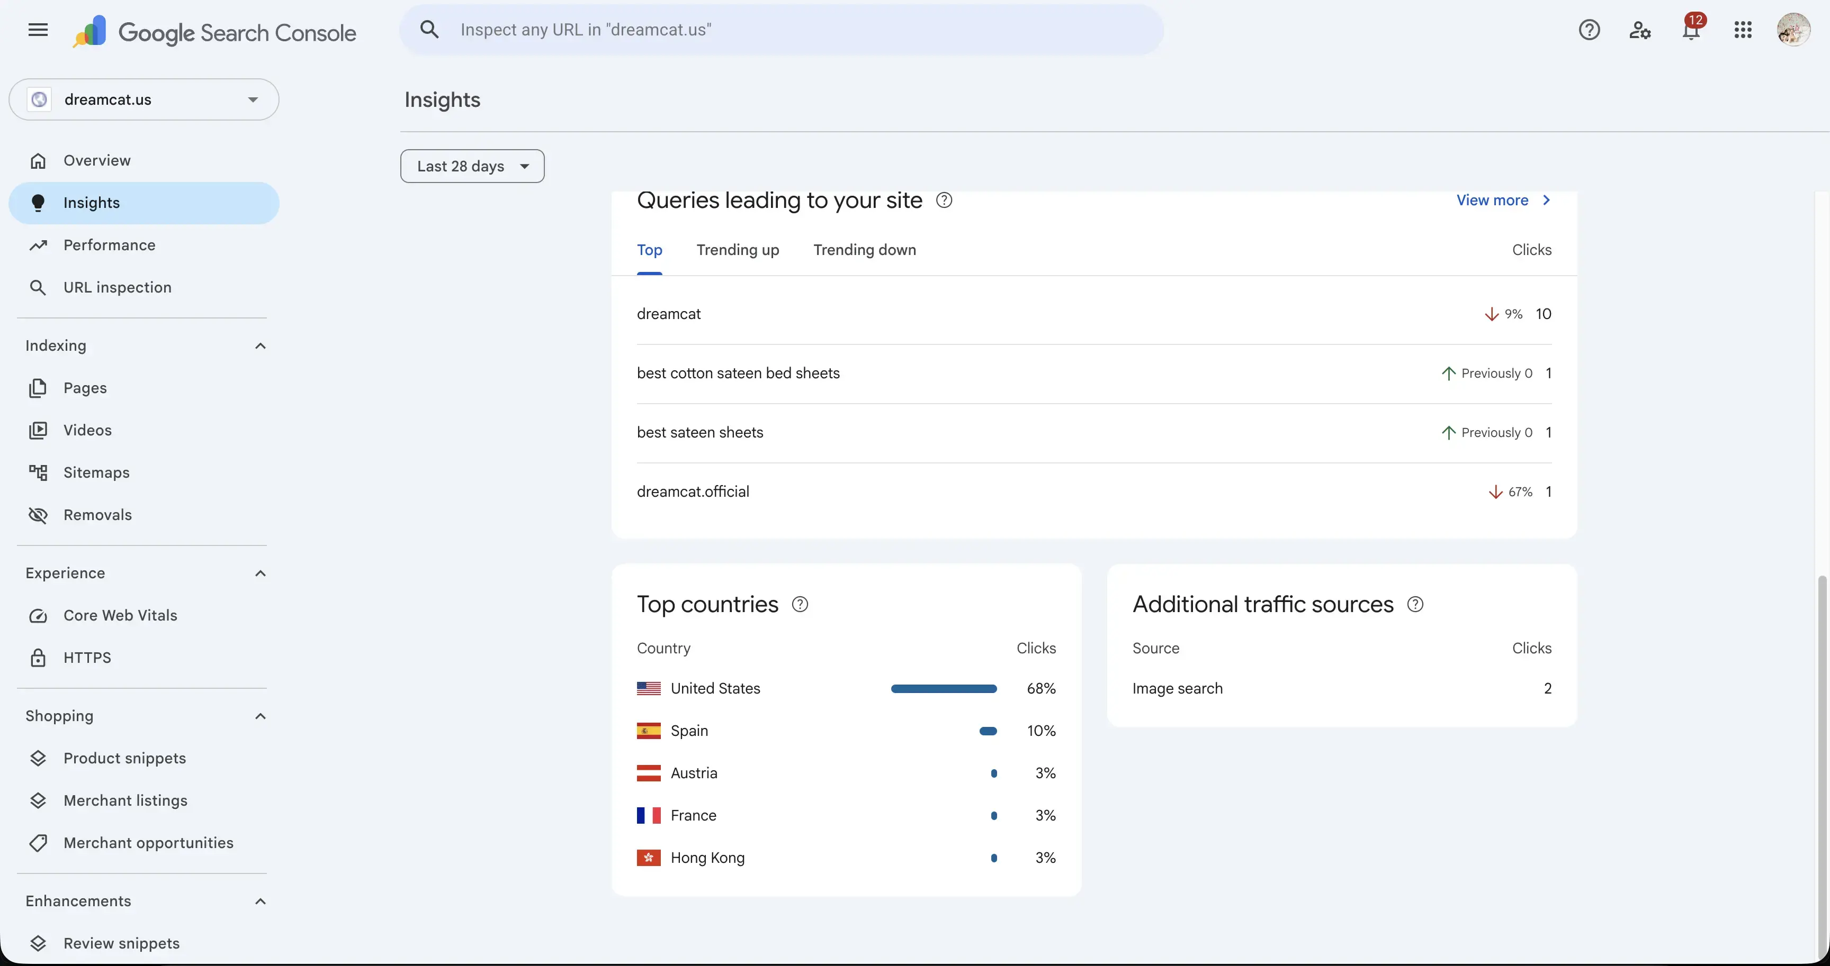Click the Spain clicks bar

point(988,731)
